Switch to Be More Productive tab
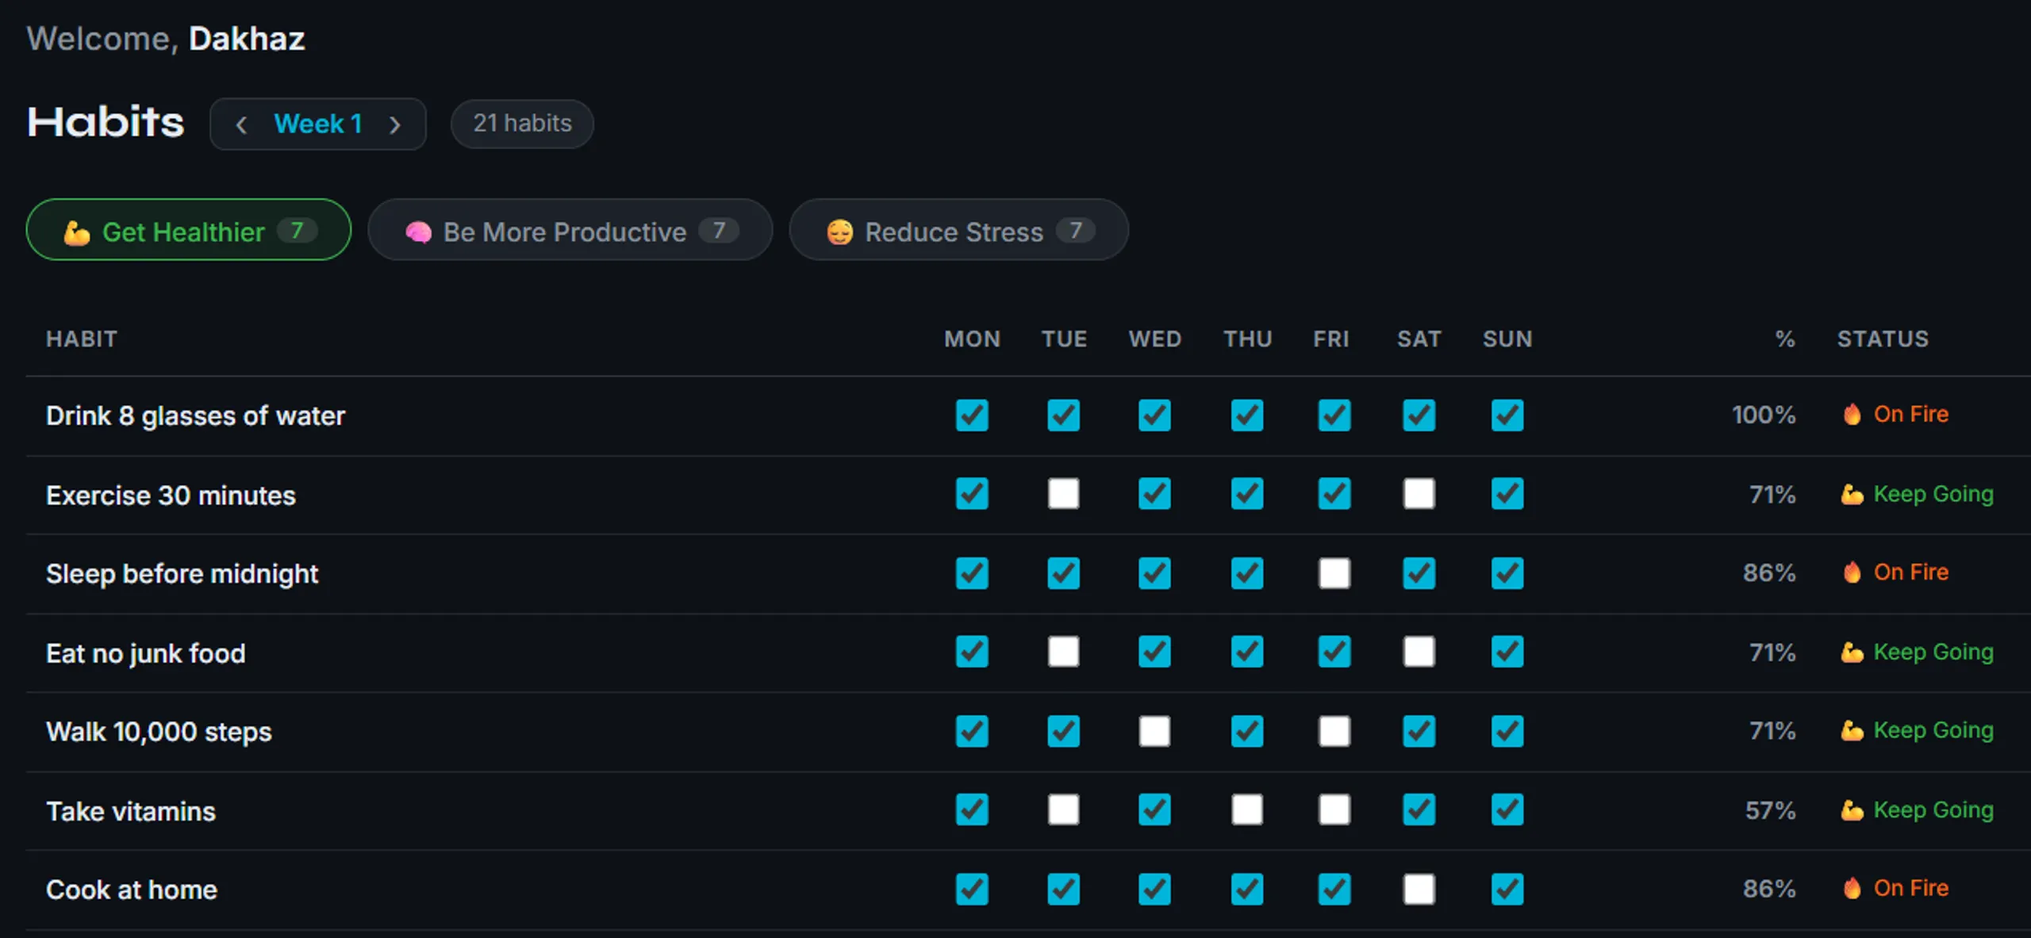The height and width of the screenshot is (938, 2031). pos(570,230)
